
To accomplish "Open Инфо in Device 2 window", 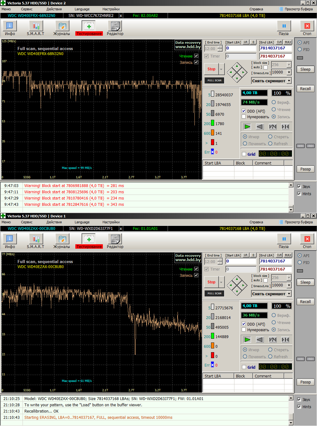I will coord(10,28).
